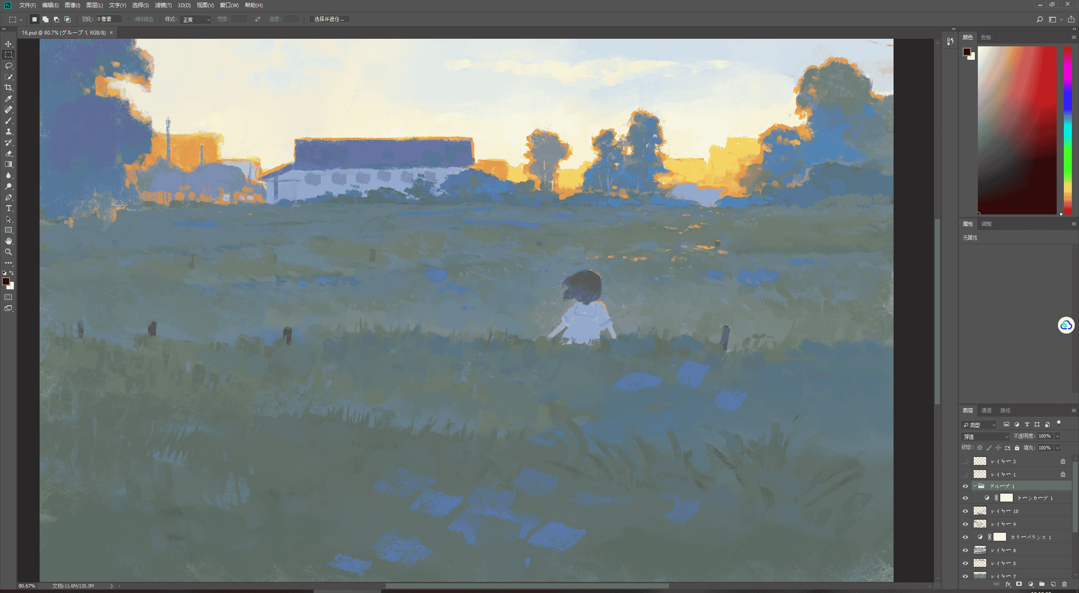Click the add layer mask icon
The height and width of the screenshot is (593, 1079).
coord(1019,584)
